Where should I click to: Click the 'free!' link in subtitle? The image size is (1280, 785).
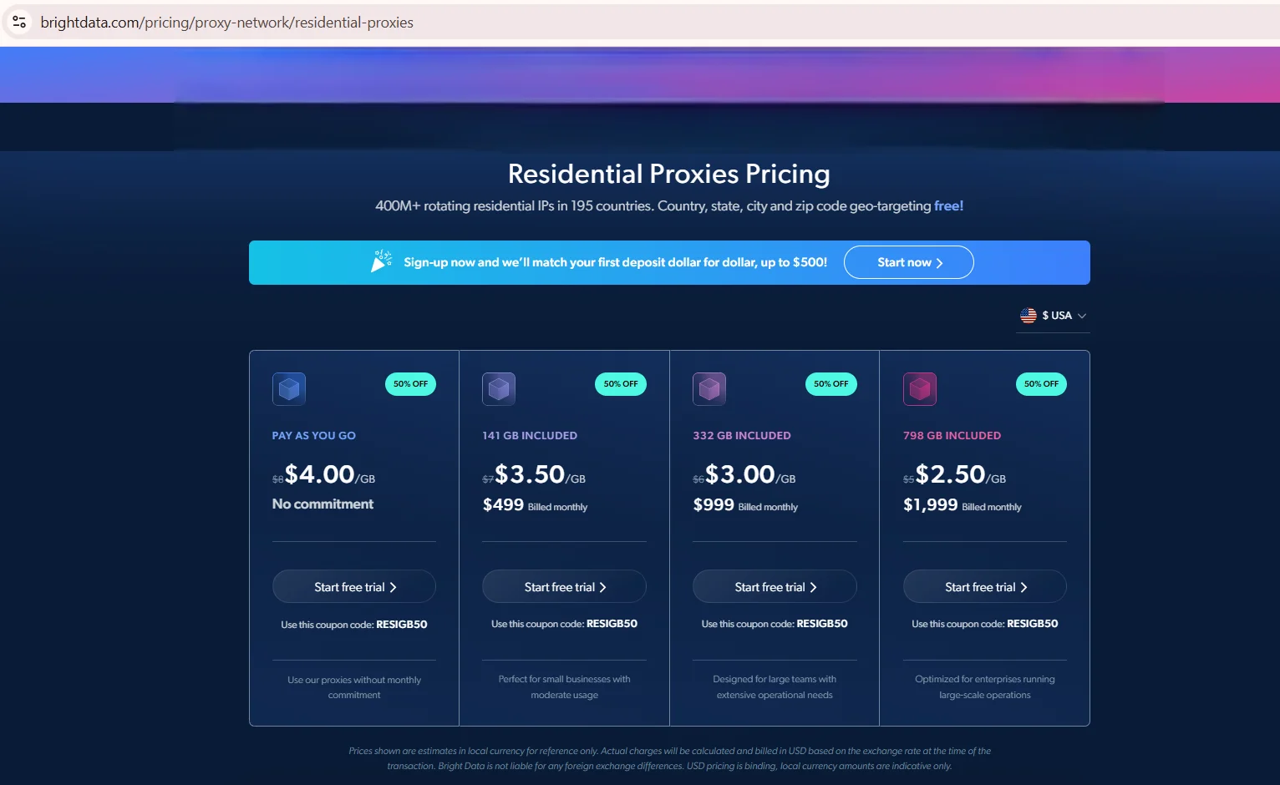pyautogui.click(x=948, y=205)
